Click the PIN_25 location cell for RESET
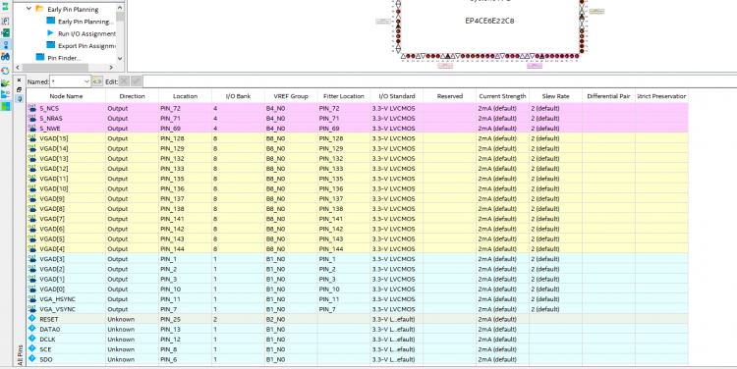Image resolution: width=737 pixels, height=369 pixels. 185,319
